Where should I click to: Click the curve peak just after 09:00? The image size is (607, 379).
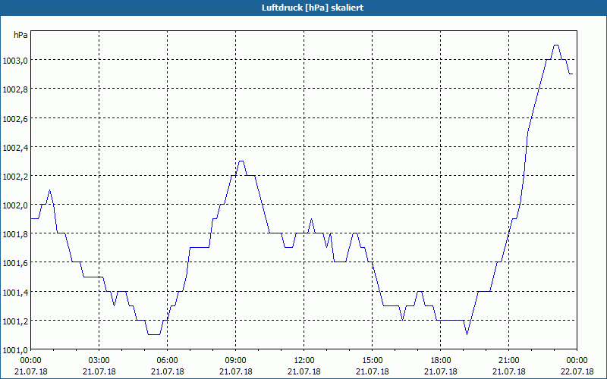[241, 161]
